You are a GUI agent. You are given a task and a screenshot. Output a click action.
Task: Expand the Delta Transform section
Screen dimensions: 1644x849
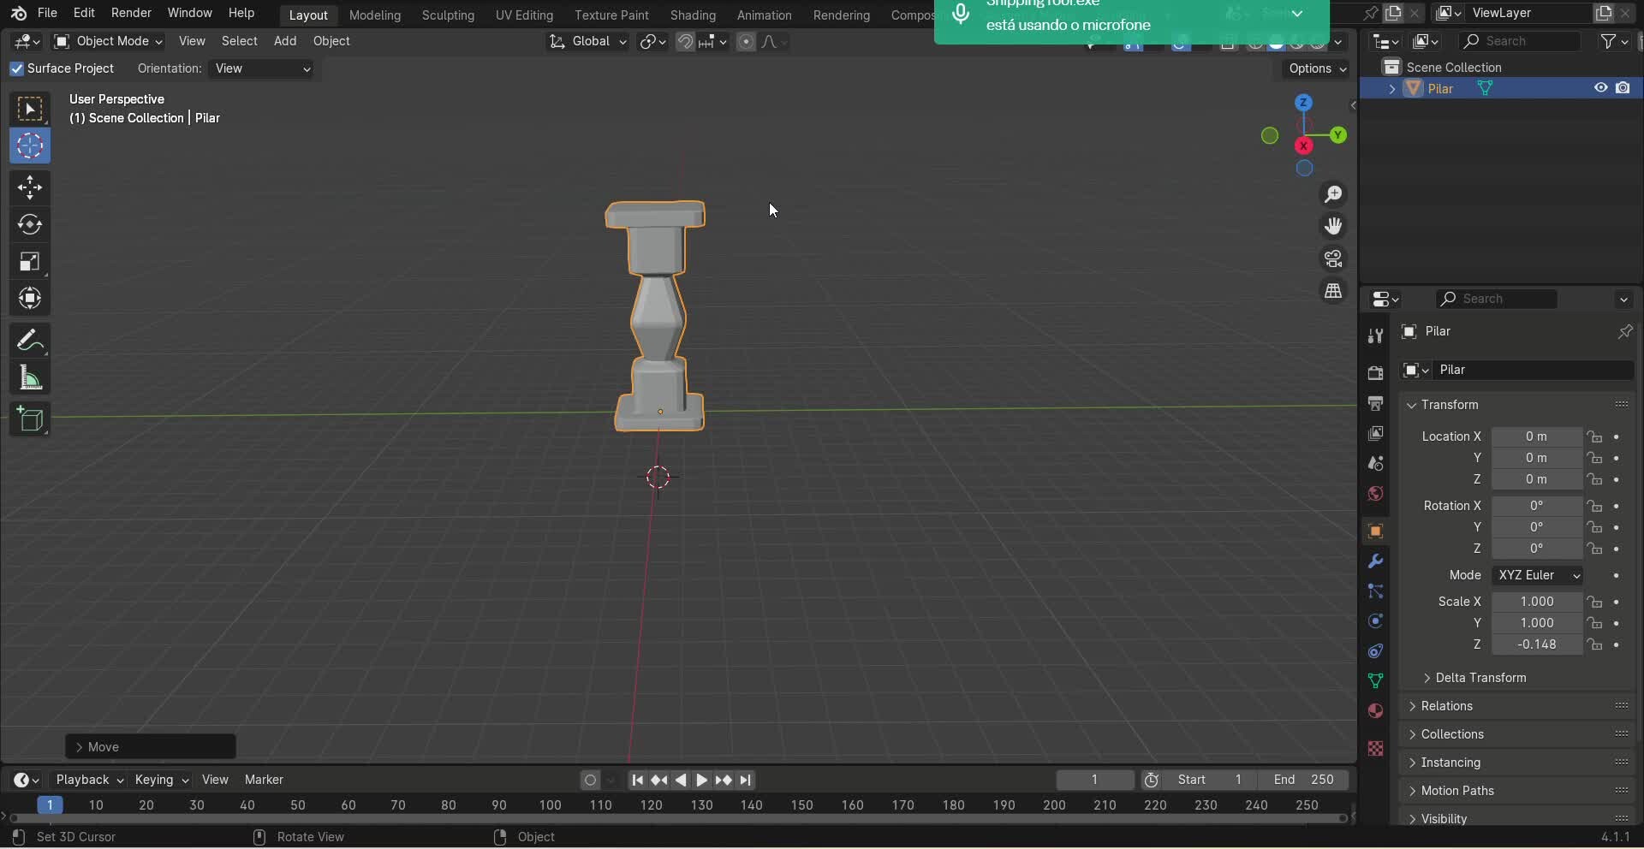point(1480,678)
